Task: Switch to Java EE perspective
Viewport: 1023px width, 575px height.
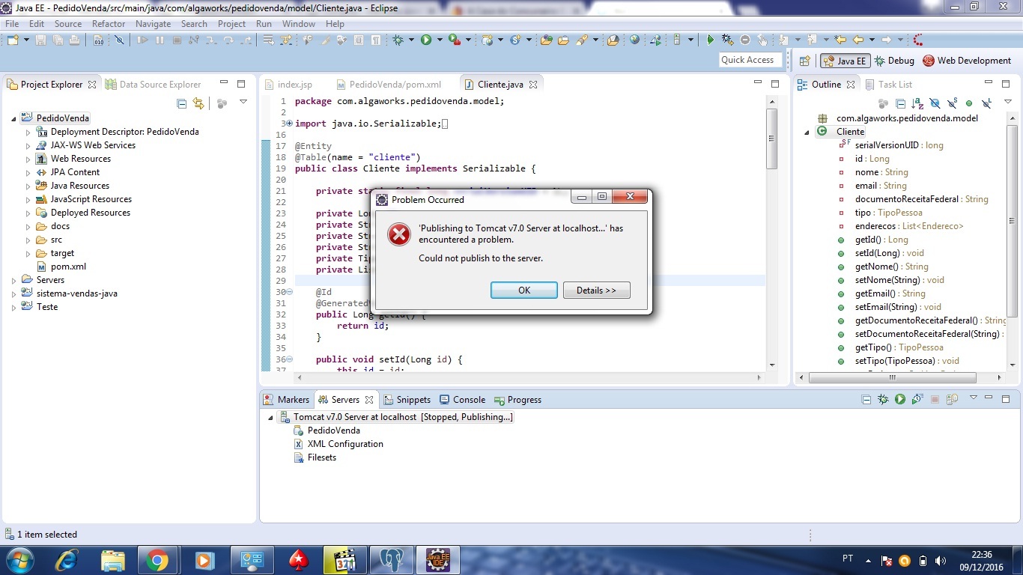Action: [844, 61]
